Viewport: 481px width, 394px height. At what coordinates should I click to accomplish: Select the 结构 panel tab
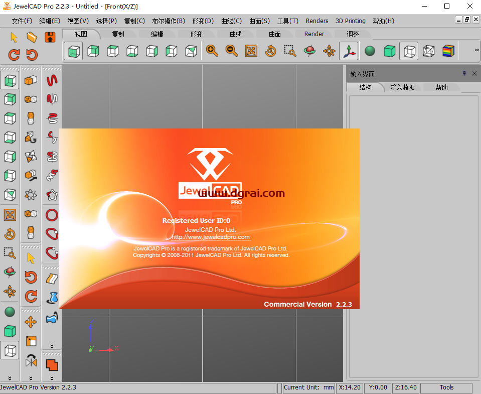tap(365, 87)
